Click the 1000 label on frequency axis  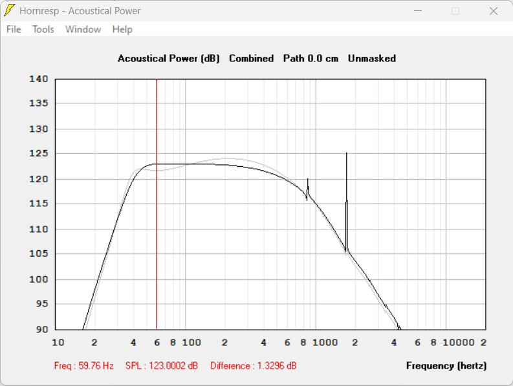325,343
